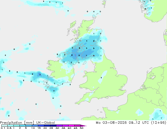Image resolution: width=167 pixels, height=129 pixels.
Task: Click the '15' legend scale label
Action: click(39, 128)
